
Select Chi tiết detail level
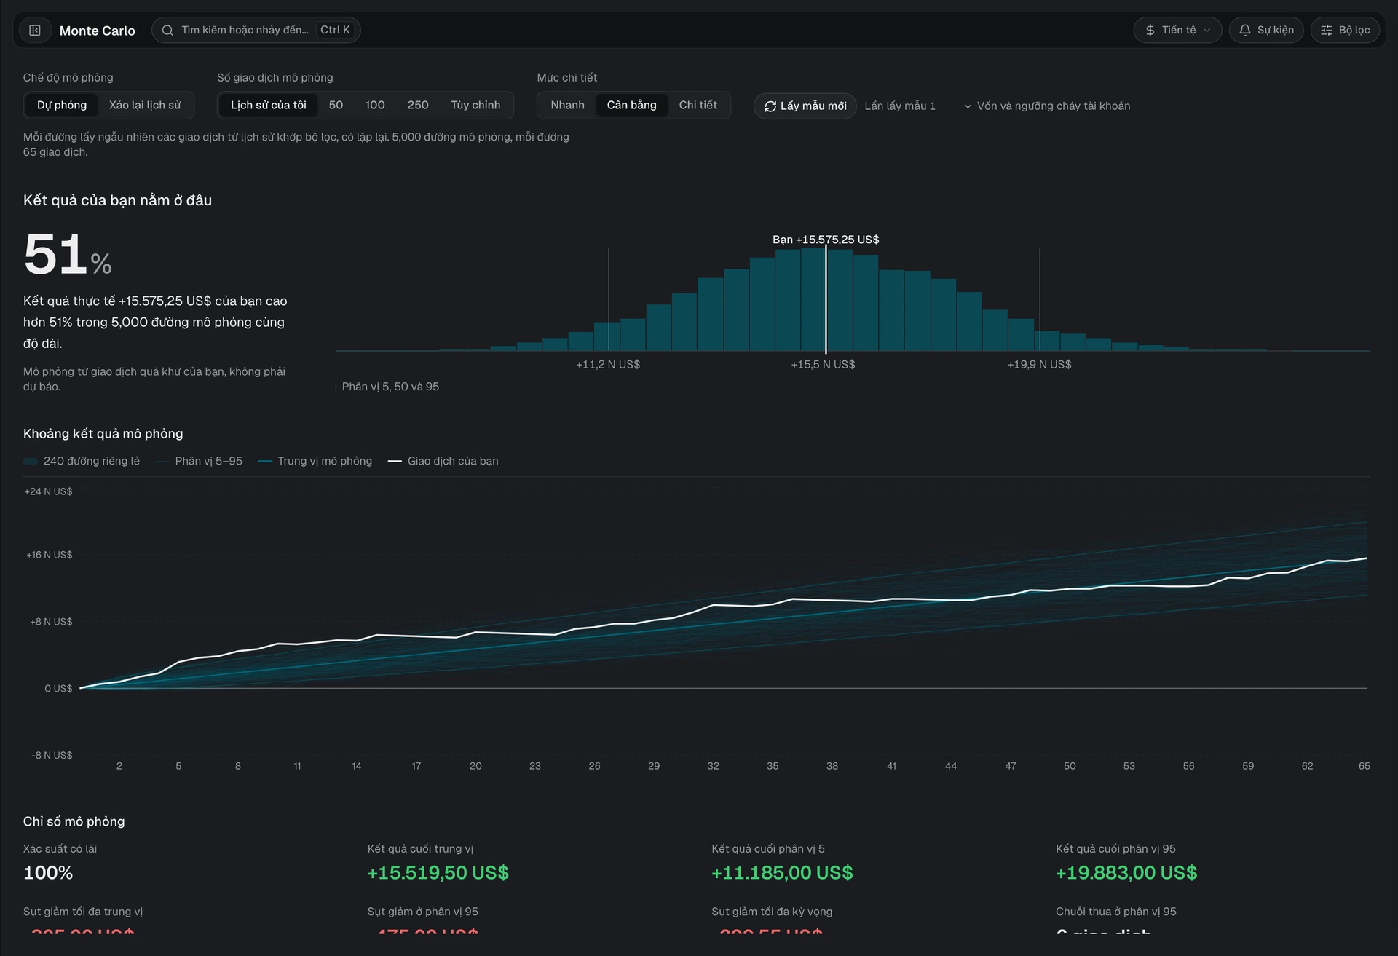pos(698,106)
